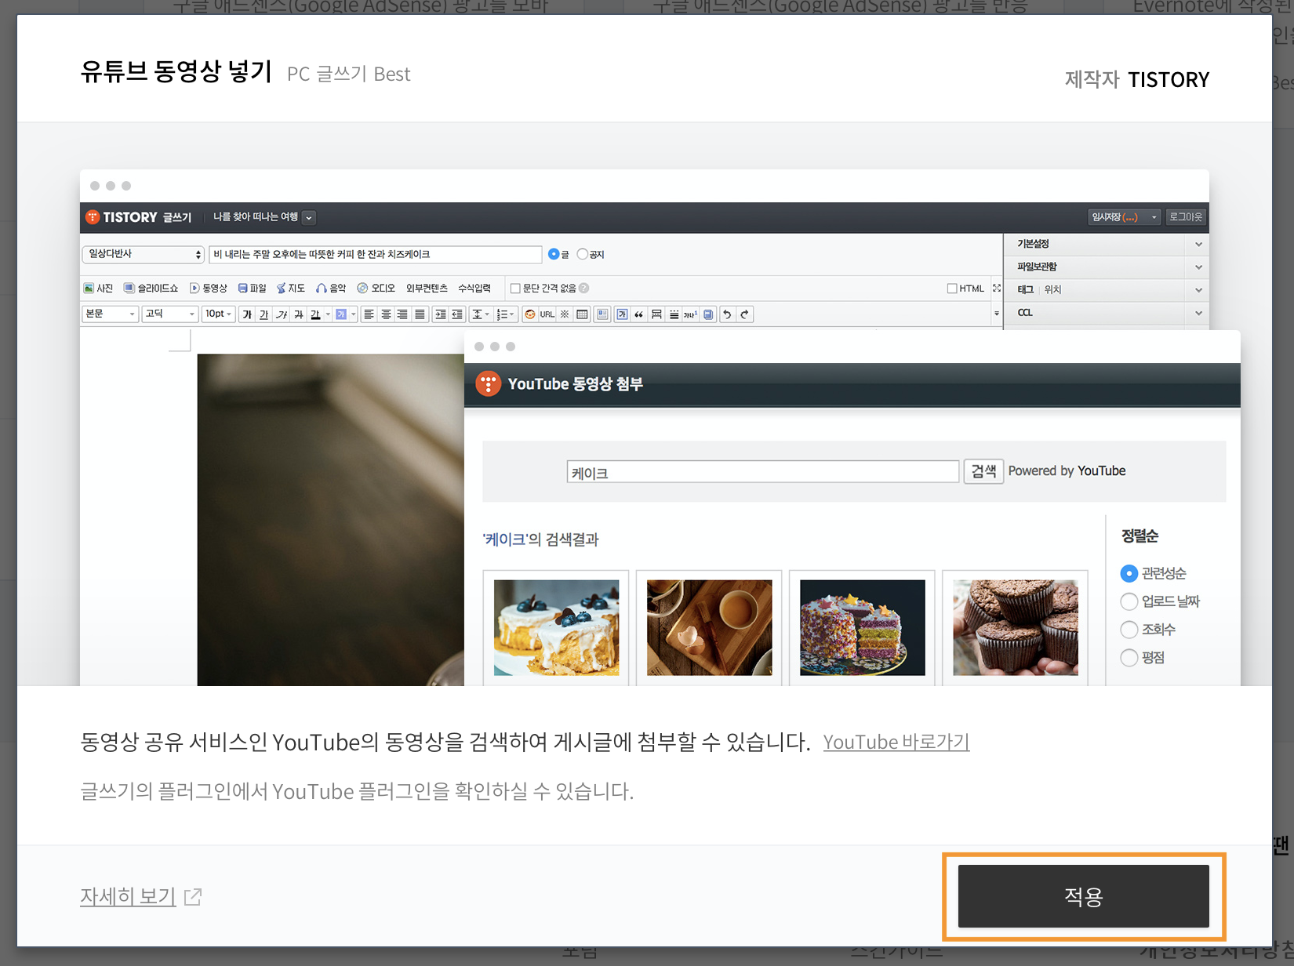The image size is (1294, 966).
Task: Insert a quotation block
Action: 638,314
